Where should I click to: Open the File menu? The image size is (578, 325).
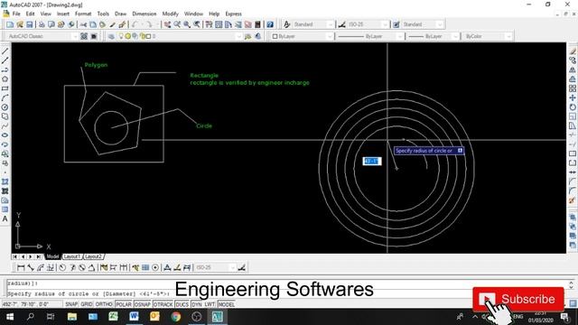[x=16, y=14]
